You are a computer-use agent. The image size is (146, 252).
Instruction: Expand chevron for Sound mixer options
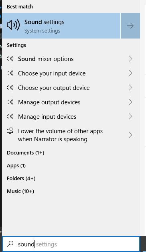coord(130,59)
